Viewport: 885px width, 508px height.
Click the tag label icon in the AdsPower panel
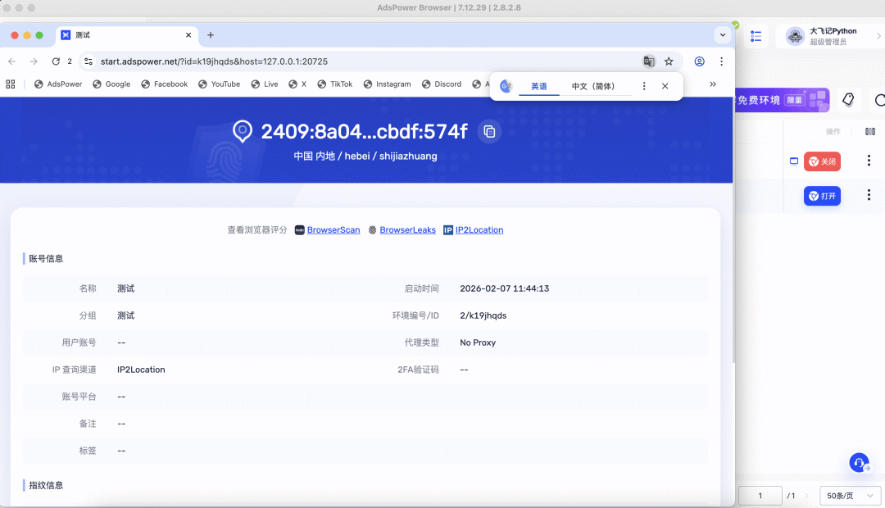pyautogui.click(x=849, y=99)
